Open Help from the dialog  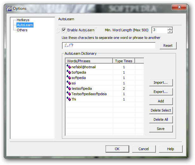[171, 149]
